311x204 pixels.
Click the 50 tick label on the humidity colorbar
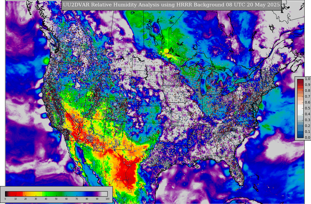click(x=56, y=199)
